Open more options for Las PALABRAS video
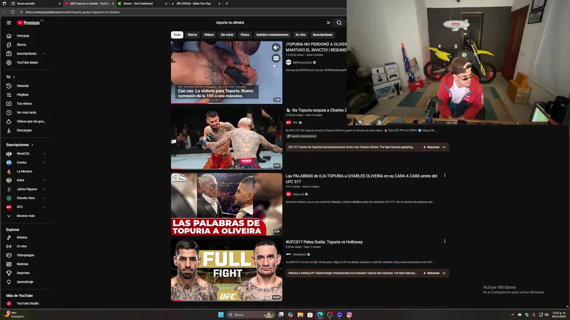Image resolution: width=570 pixels, height=320 pixels. 444,176
